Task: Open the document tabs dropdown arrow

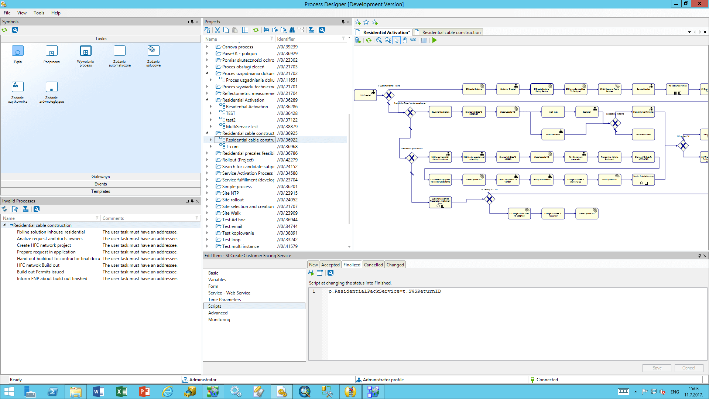Action: click(689, 32)
